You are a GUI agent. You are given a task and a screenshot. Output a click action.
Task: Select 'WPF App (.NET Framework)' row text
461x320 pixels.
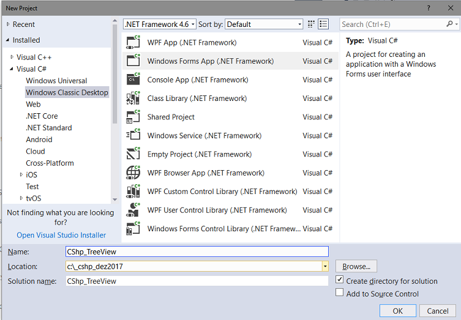(x=192, y=42)
